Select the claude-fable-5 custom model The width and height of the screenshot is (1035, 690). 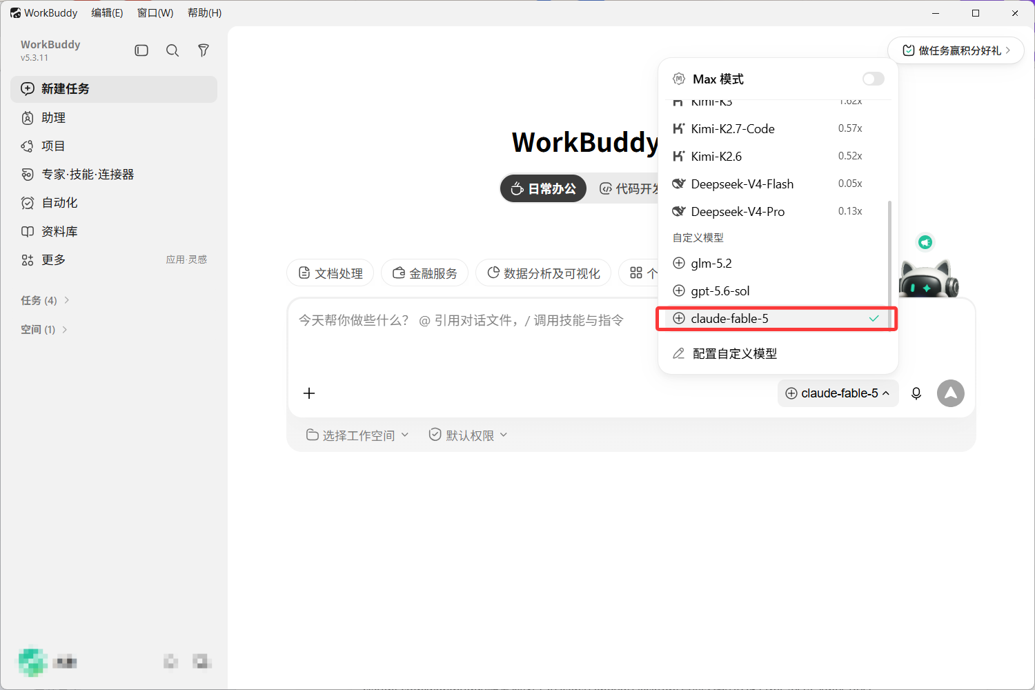776,319
